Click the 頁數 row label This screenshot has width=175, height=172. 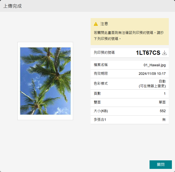tap(97, 94)
